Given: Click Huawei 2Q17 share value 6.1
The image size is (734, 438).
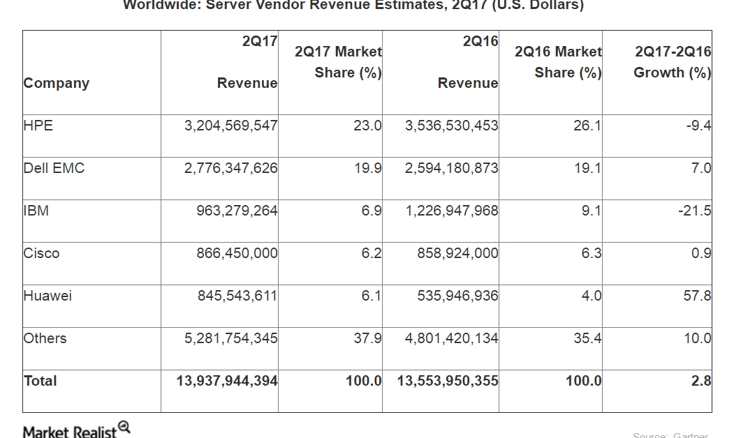Looking at the screenshot, I should click(372, 296).
